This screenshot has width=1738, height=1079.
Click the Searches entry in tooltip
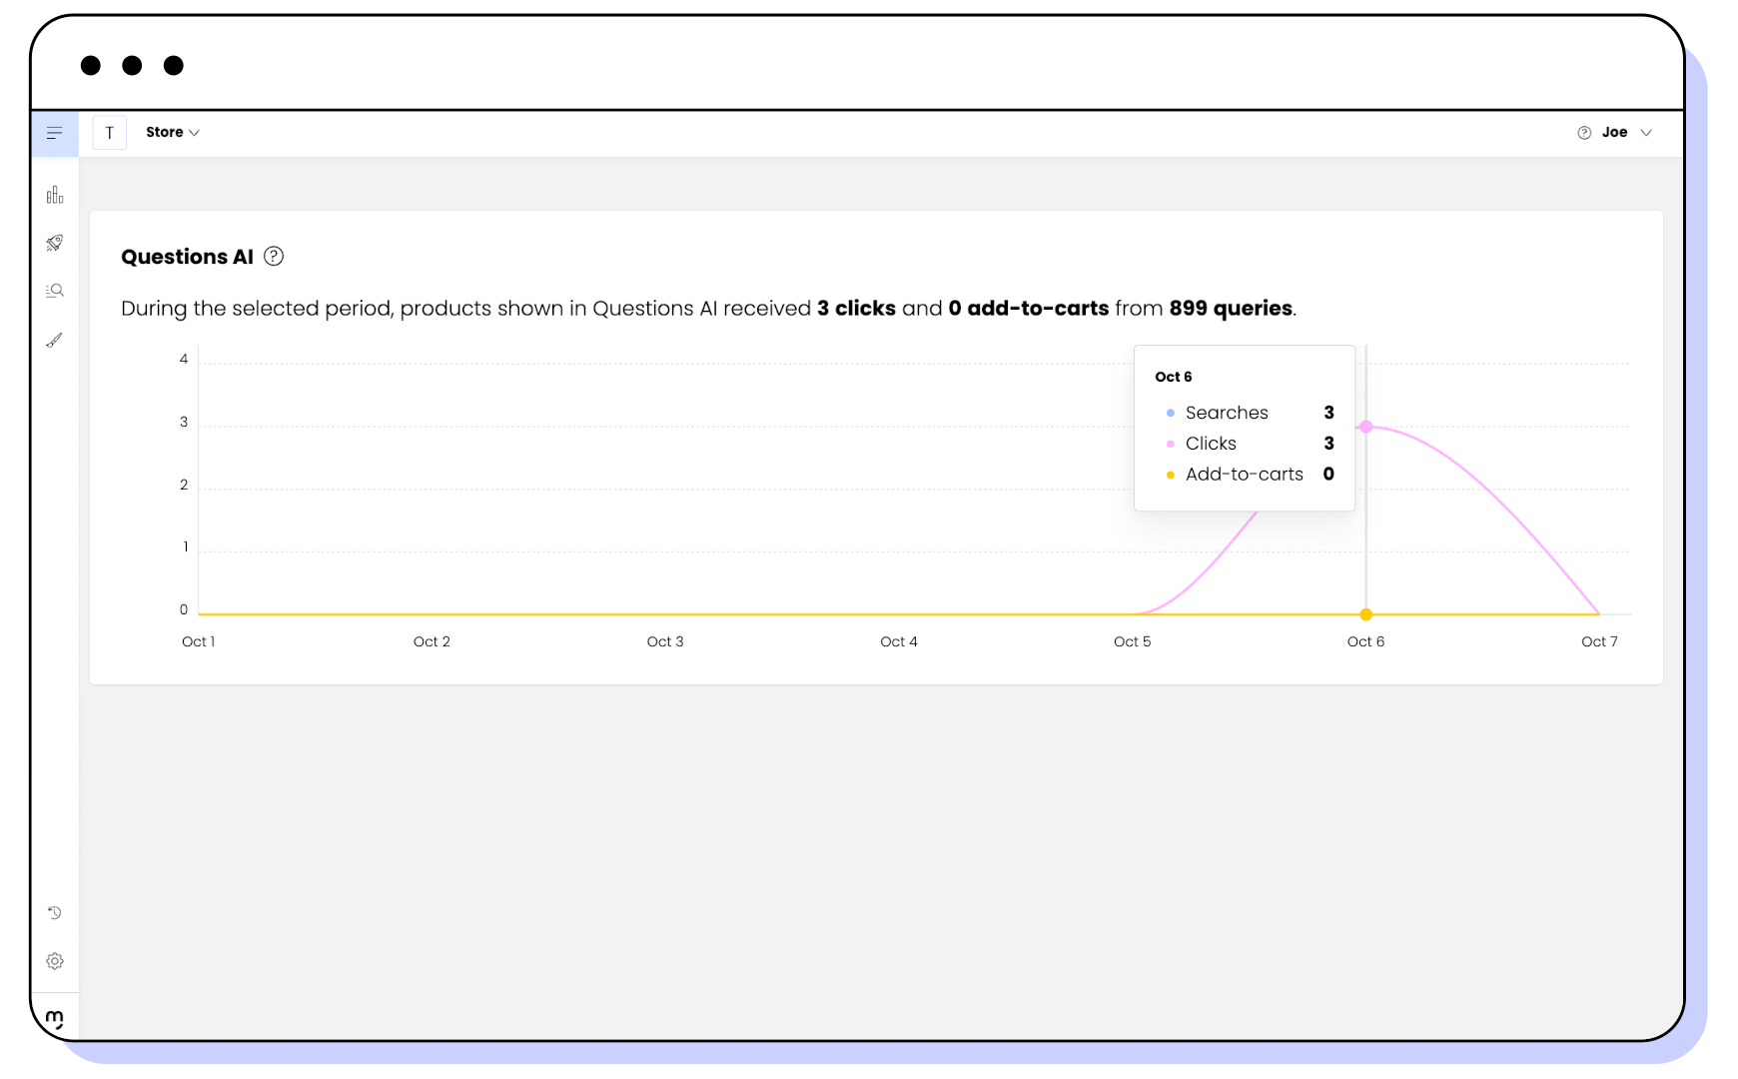click(x=1250, y=413)
